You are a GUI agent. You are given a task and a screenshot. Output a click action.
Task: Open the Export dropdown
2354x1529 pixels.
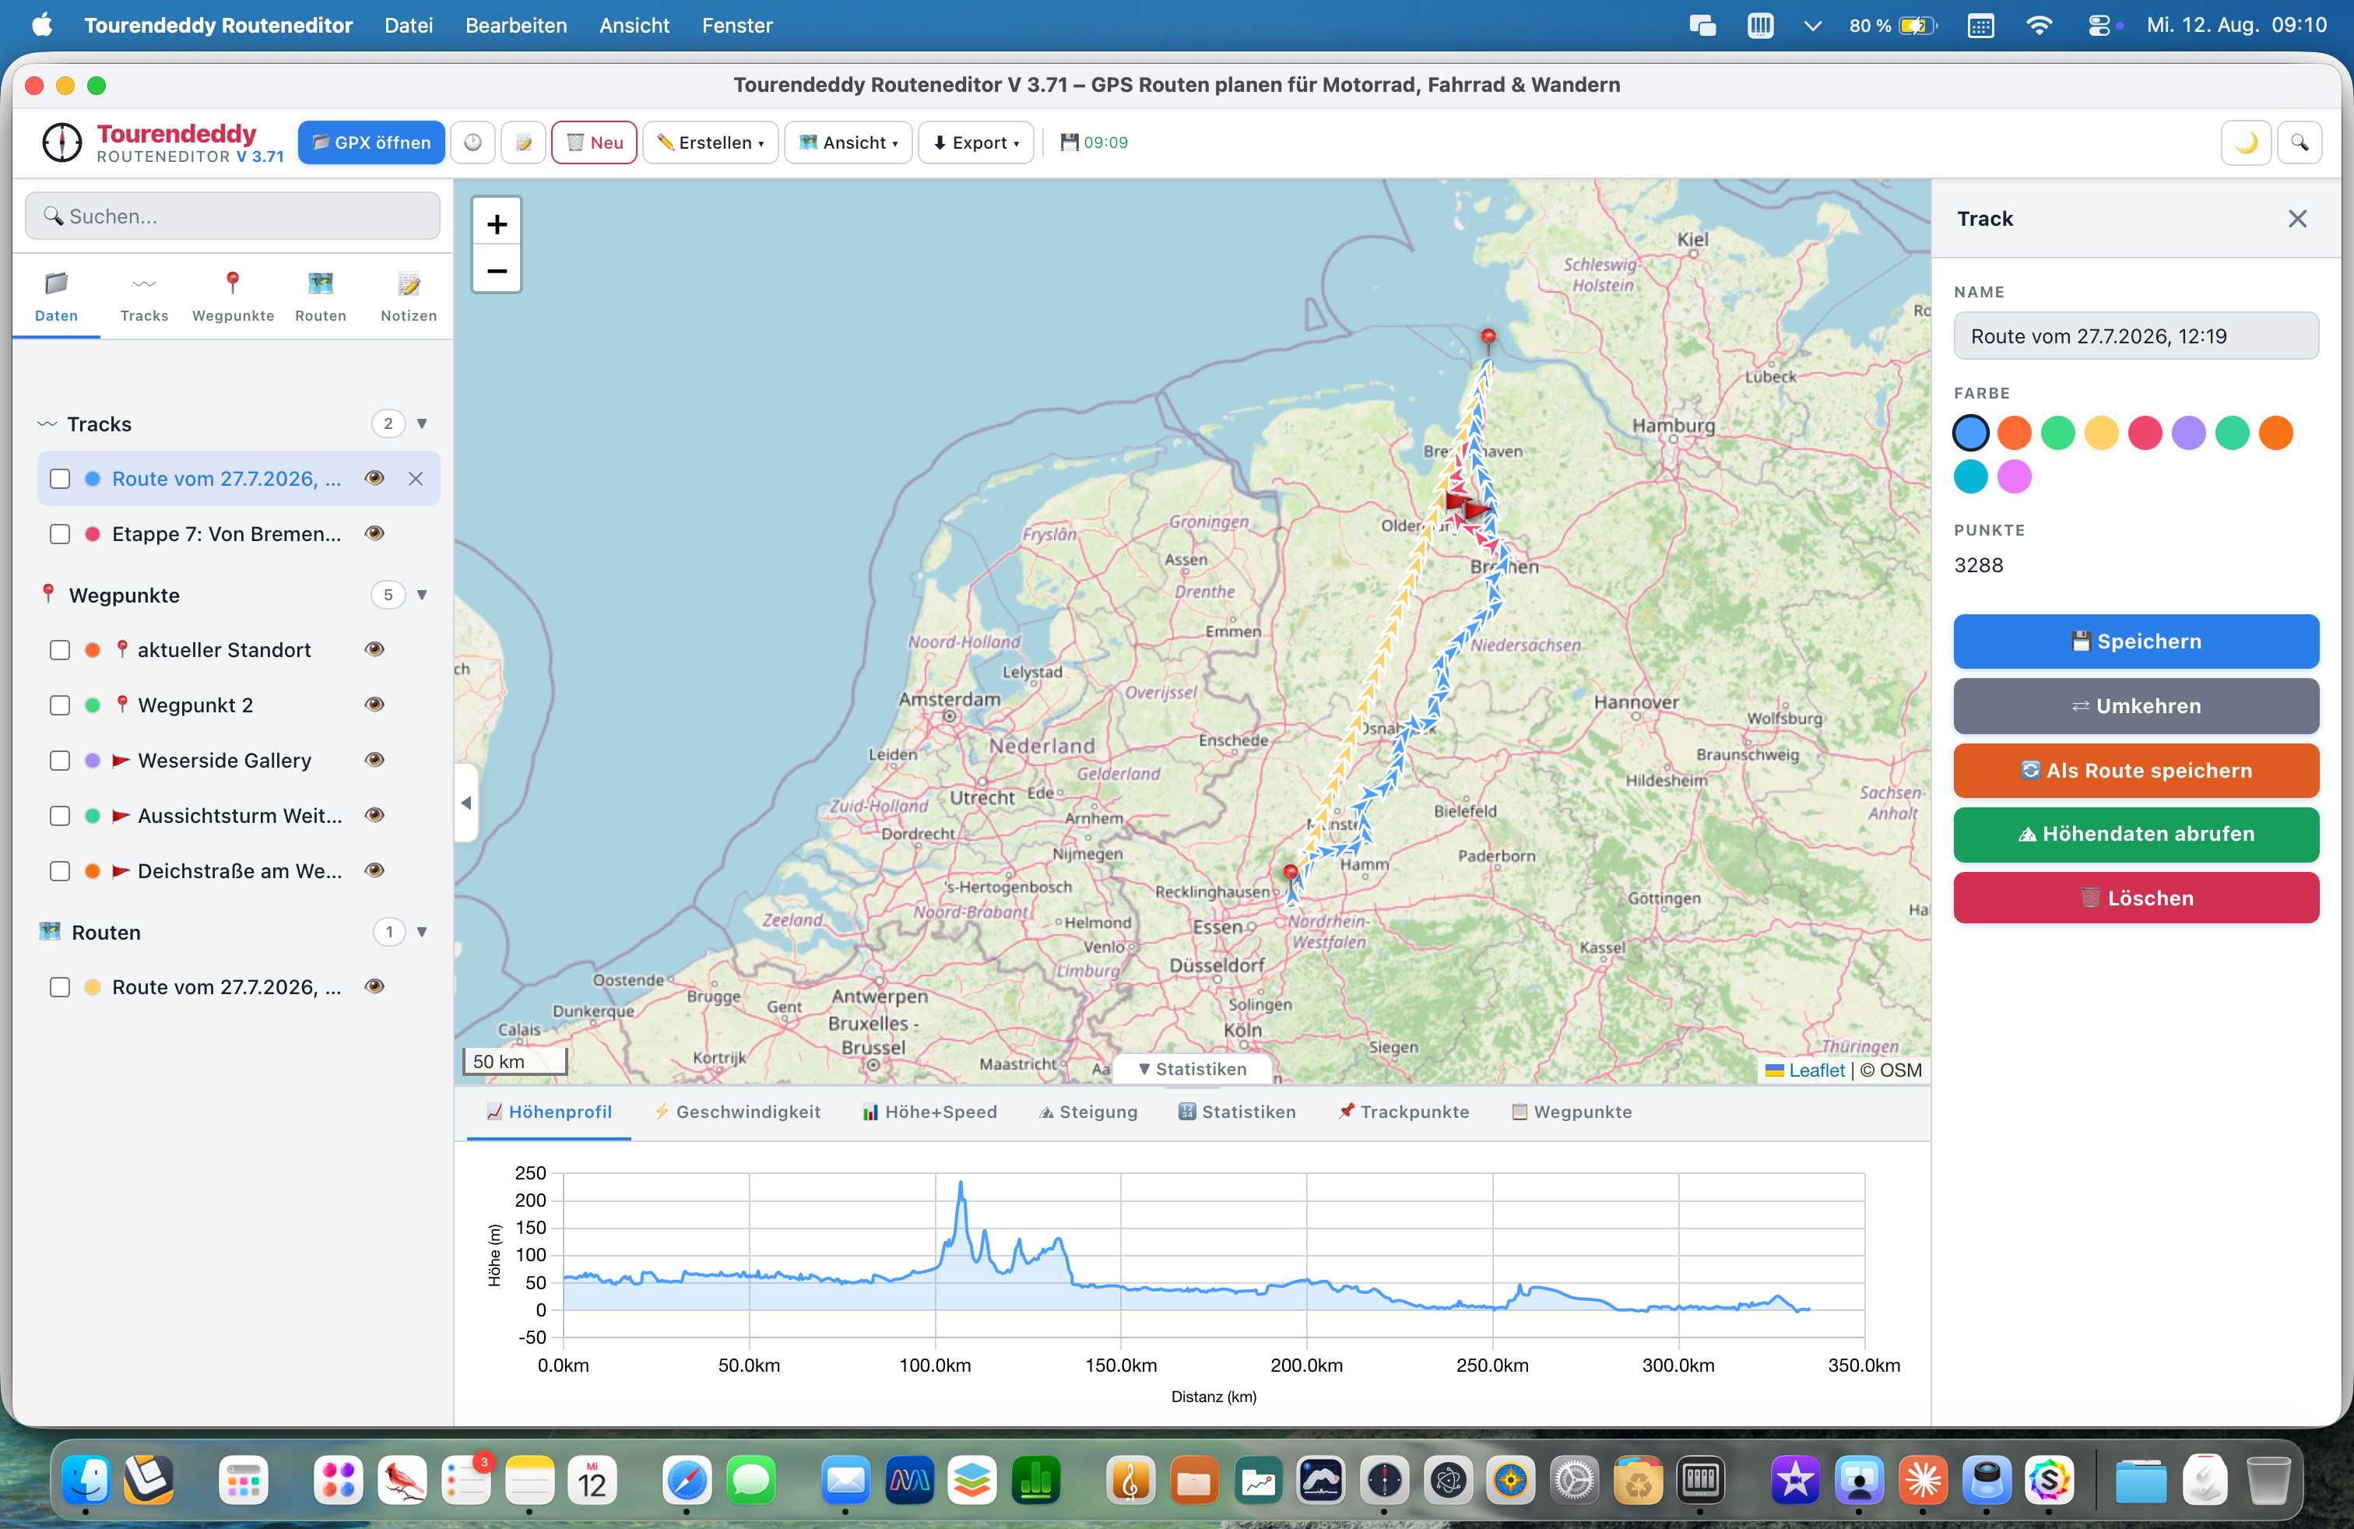click(x=975, y=142)
